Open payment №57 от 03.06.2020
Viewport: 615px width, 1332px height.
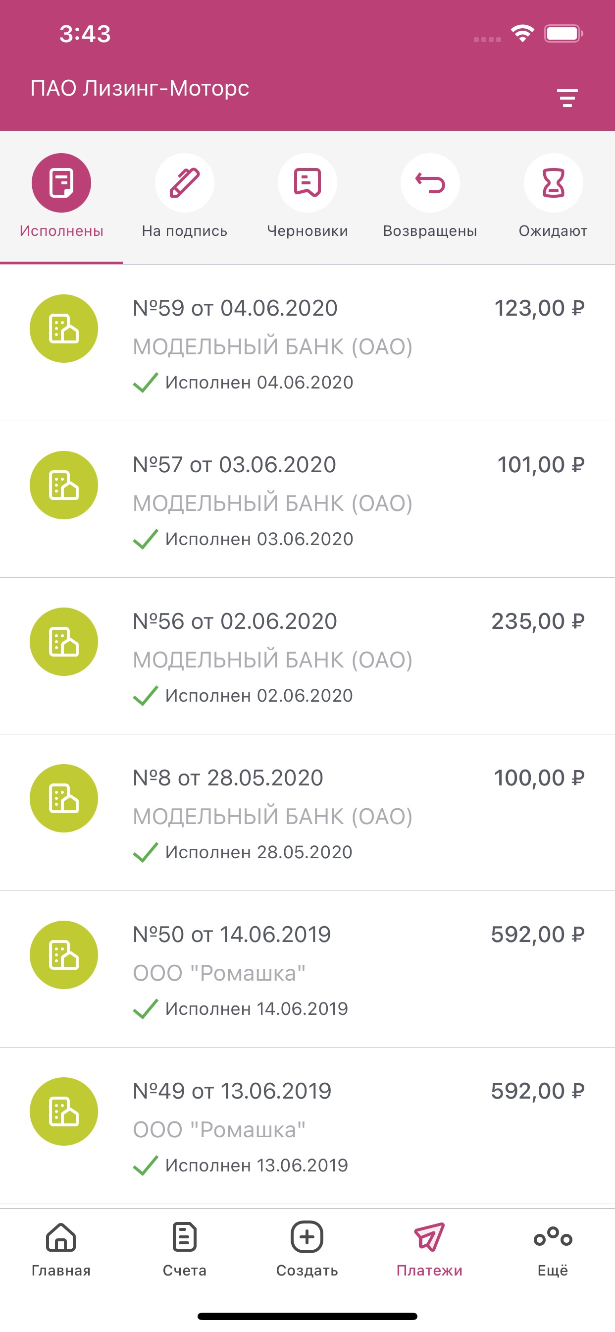[307, 499]
